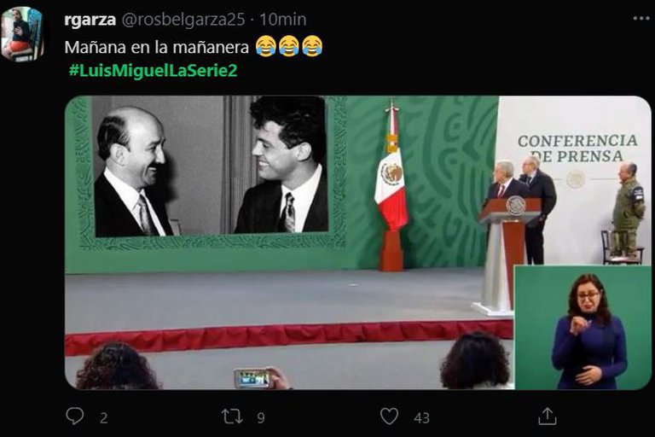The width and height of the screenshot is (655, 437).
Task: Like the tweet with the heart icon
Action: pos(389,417)
